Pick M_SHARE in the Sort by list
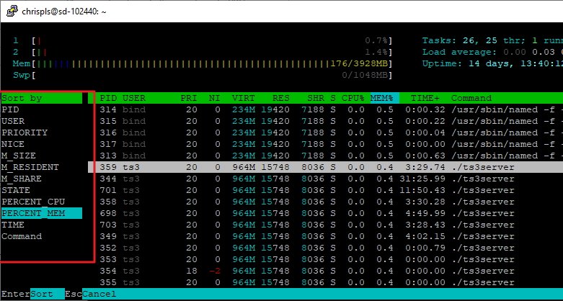The image size is (563, 301). (22, 179)
